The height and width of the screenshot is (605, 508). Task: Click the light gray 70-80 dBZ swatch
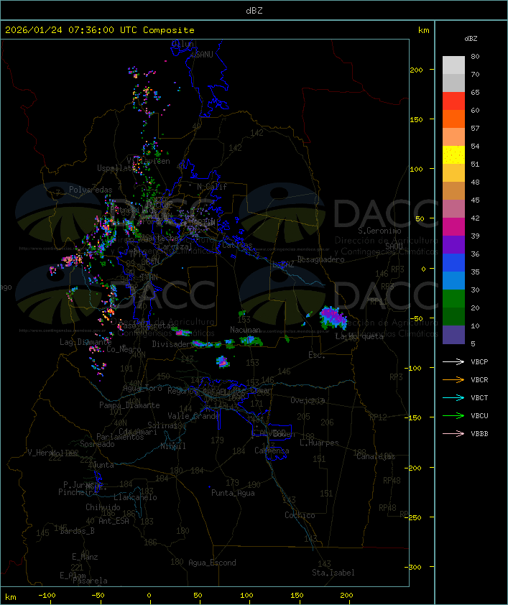[453, 65]
